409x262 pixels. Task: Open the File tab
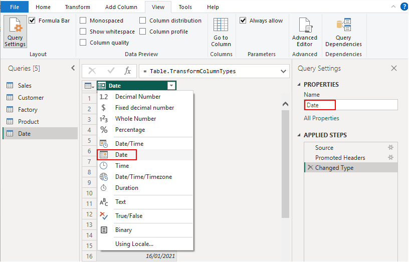(15, 7)
